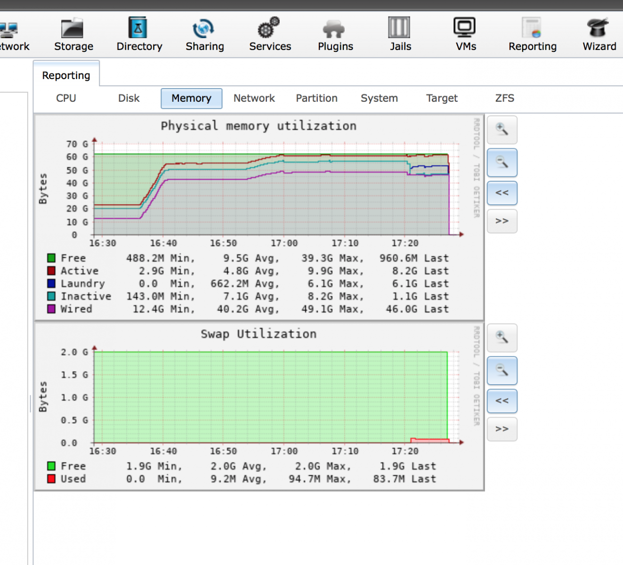This screenshot has width=623, height=565.
Task: Zoom out on Swap Utilization graph
Action: tap(502, 371)
